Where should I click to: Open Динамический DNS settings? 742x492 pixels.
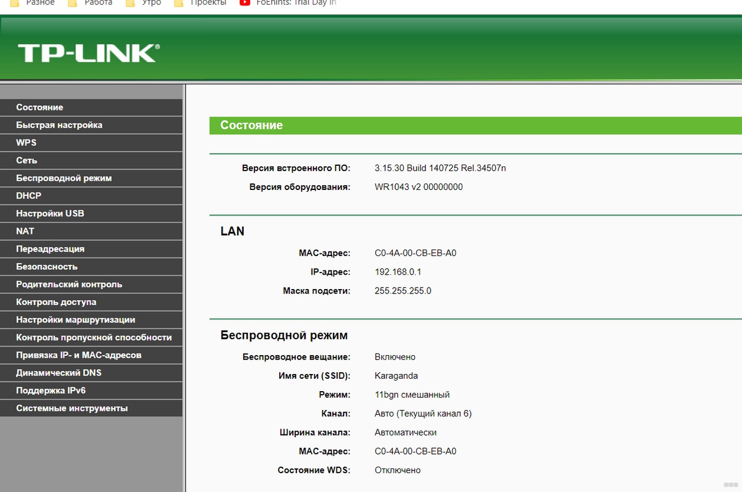tap(91, 373)
